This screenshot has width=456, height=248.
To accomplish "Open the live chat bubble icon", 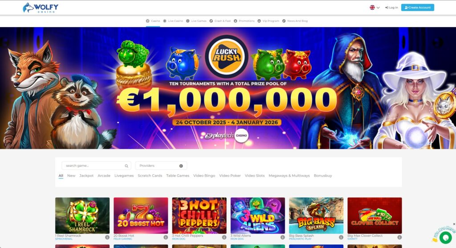I will point(445,238).
